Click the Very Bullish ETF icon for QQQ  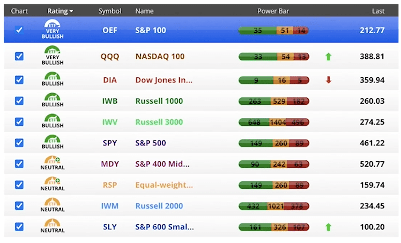52,55
